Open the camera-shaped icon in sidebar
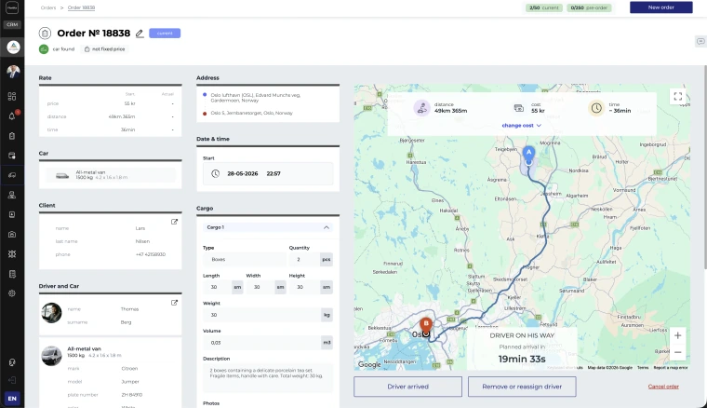This screenshot has height=408, width=707. (x=12, y=234)
